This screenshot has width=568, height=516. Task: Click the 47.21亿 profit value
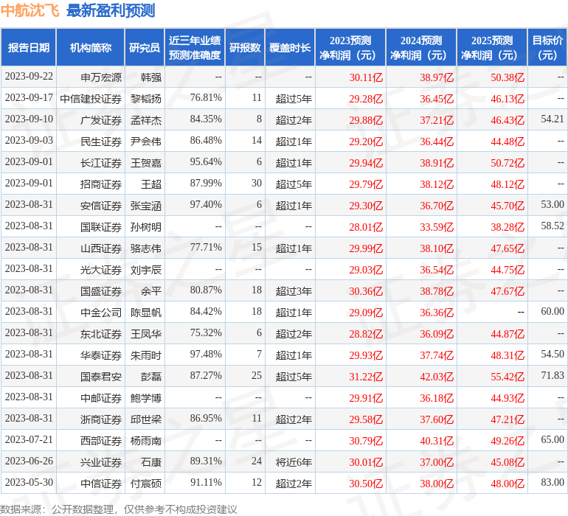pos(508,419)
